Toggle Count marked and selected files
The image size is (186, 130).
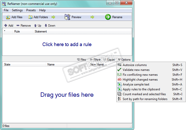151,94
